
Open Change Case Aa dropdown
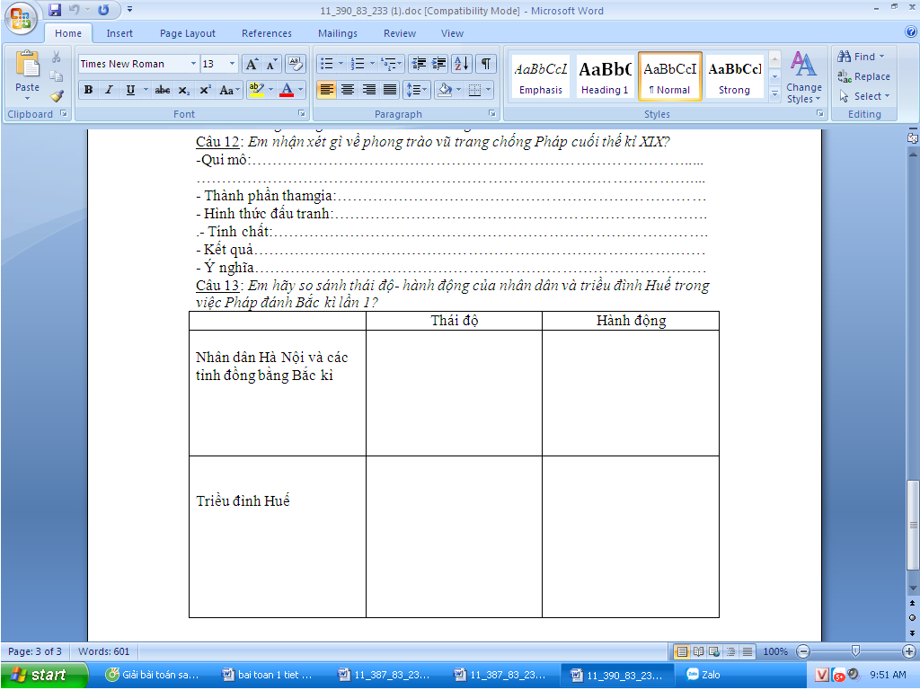[x=229, y=90]
